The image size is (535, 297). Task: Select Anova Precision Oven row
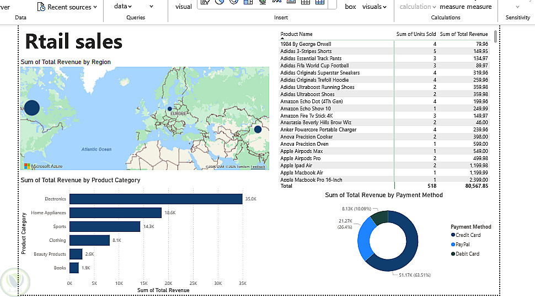[384, 144]
